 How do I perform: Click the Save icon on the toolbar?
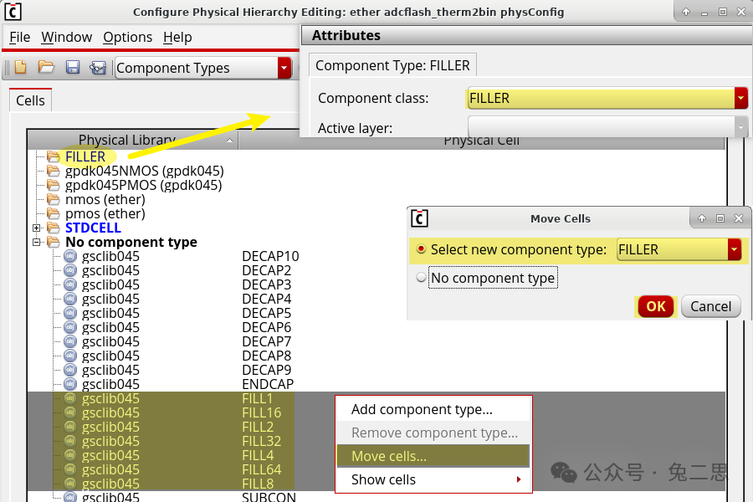click(73, 66)
